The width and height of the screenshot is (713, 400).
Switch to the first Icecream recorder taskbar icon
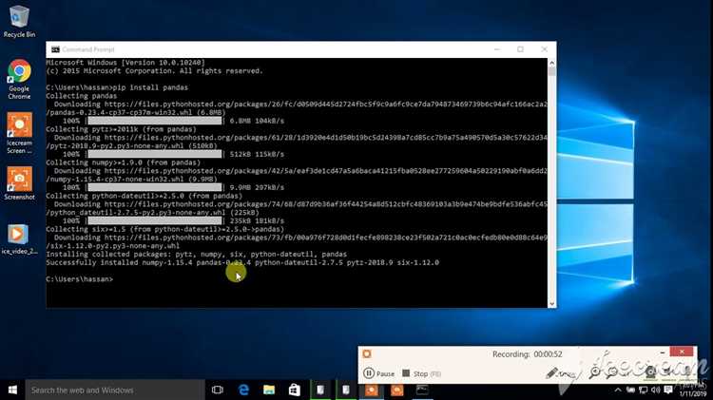[372, 390]
